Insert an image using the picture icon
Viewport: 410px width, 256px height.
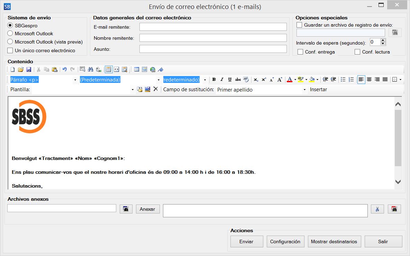[144, 69]
